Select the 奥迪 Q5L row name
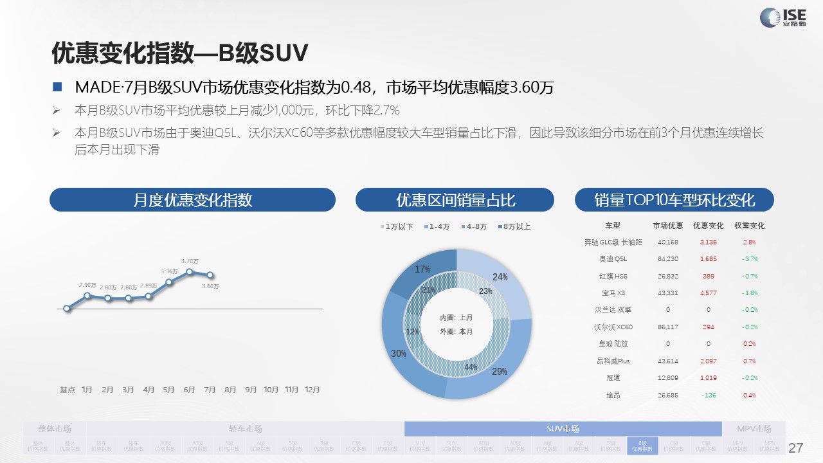The width and height of the screenshot is (823, 463). click(x=613, y=259)
